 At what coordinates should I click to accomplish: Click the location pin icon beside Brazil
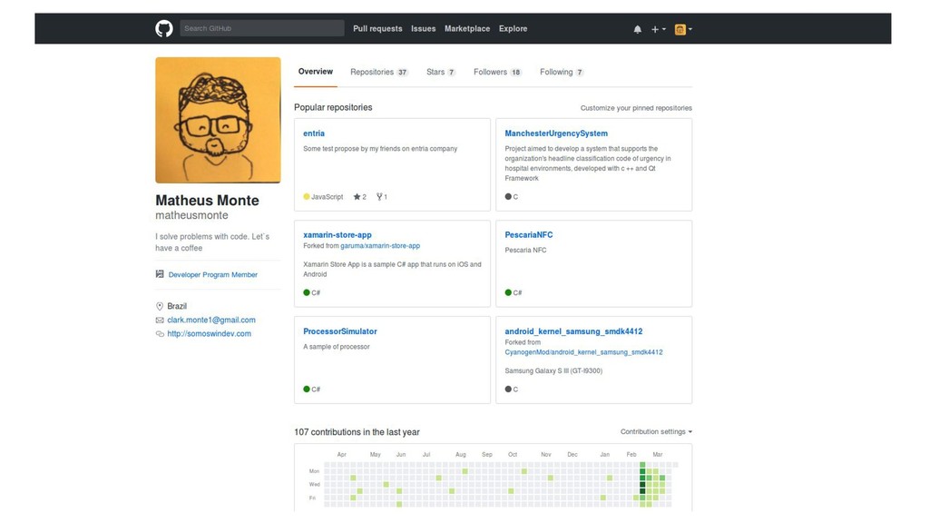(160, 307)
